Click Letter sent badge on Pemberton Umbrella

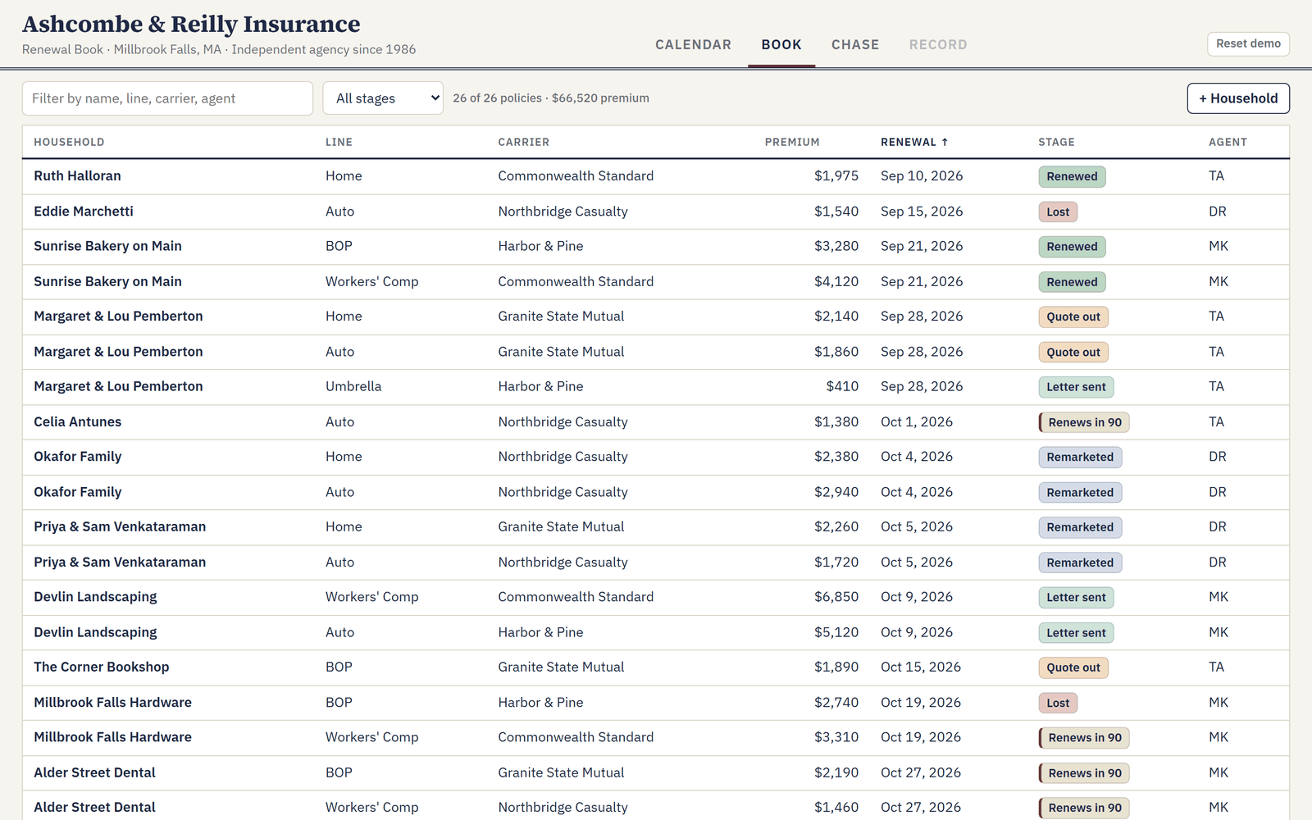coord(1076,387)
